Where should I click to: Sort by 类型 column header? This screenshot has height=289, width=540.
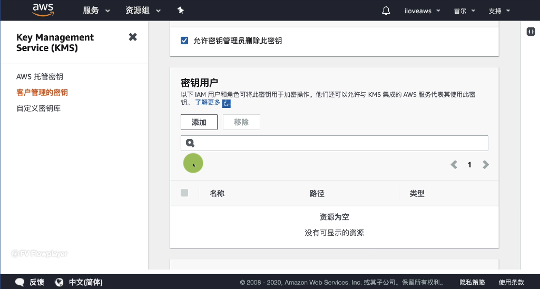pos(417,193)
